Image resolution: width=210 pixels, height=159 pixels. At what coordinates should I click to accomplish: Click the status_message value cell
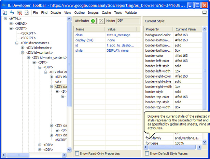tap(118, 35)
